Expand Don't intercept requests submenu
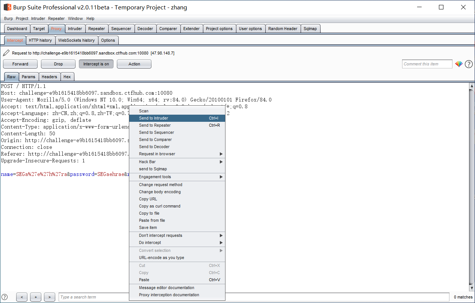Image resolution: width=475 pixels, height=303 pixels. (x=177, y=235)
